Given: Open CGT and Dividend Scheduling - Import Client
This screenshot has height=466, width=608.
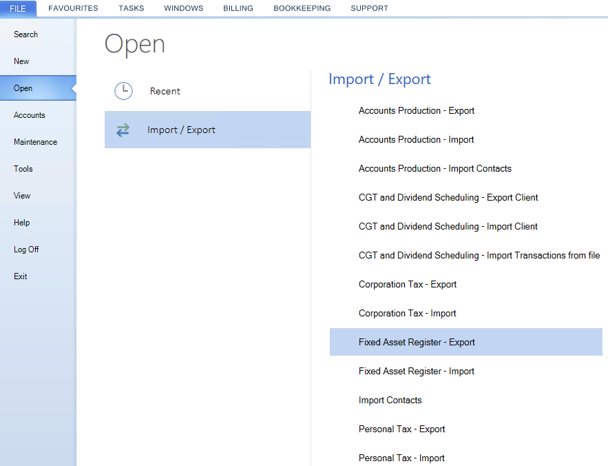Looking at the screenshot, I should 465,226.
